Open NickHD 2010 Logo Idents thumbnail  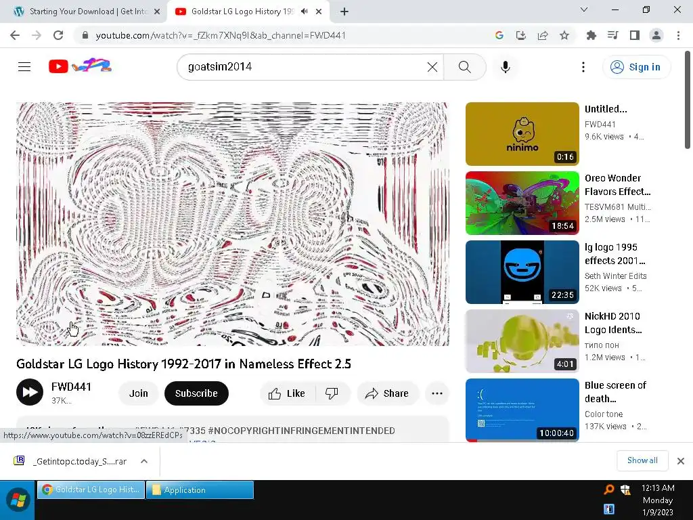pyautogui.click(x=522, y=341)
